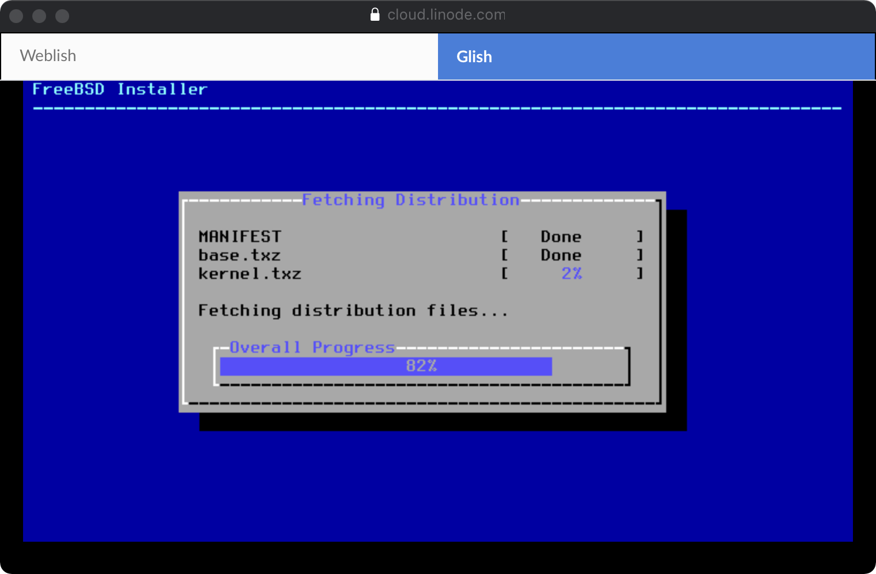876x574 pixels.
Task: Click the middle gray window control circle
Action: (39, 16)
